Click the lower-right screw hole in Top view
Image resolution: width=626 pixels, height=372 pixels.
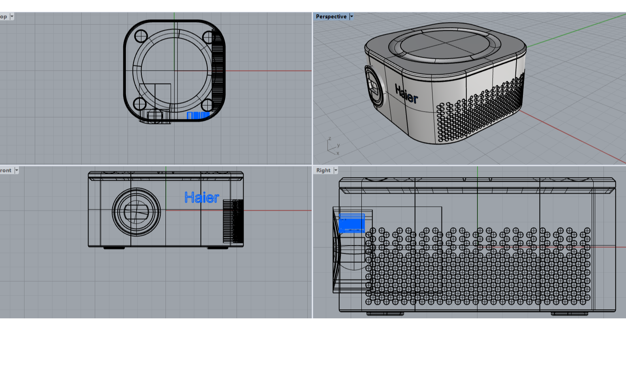coord(207,105)
